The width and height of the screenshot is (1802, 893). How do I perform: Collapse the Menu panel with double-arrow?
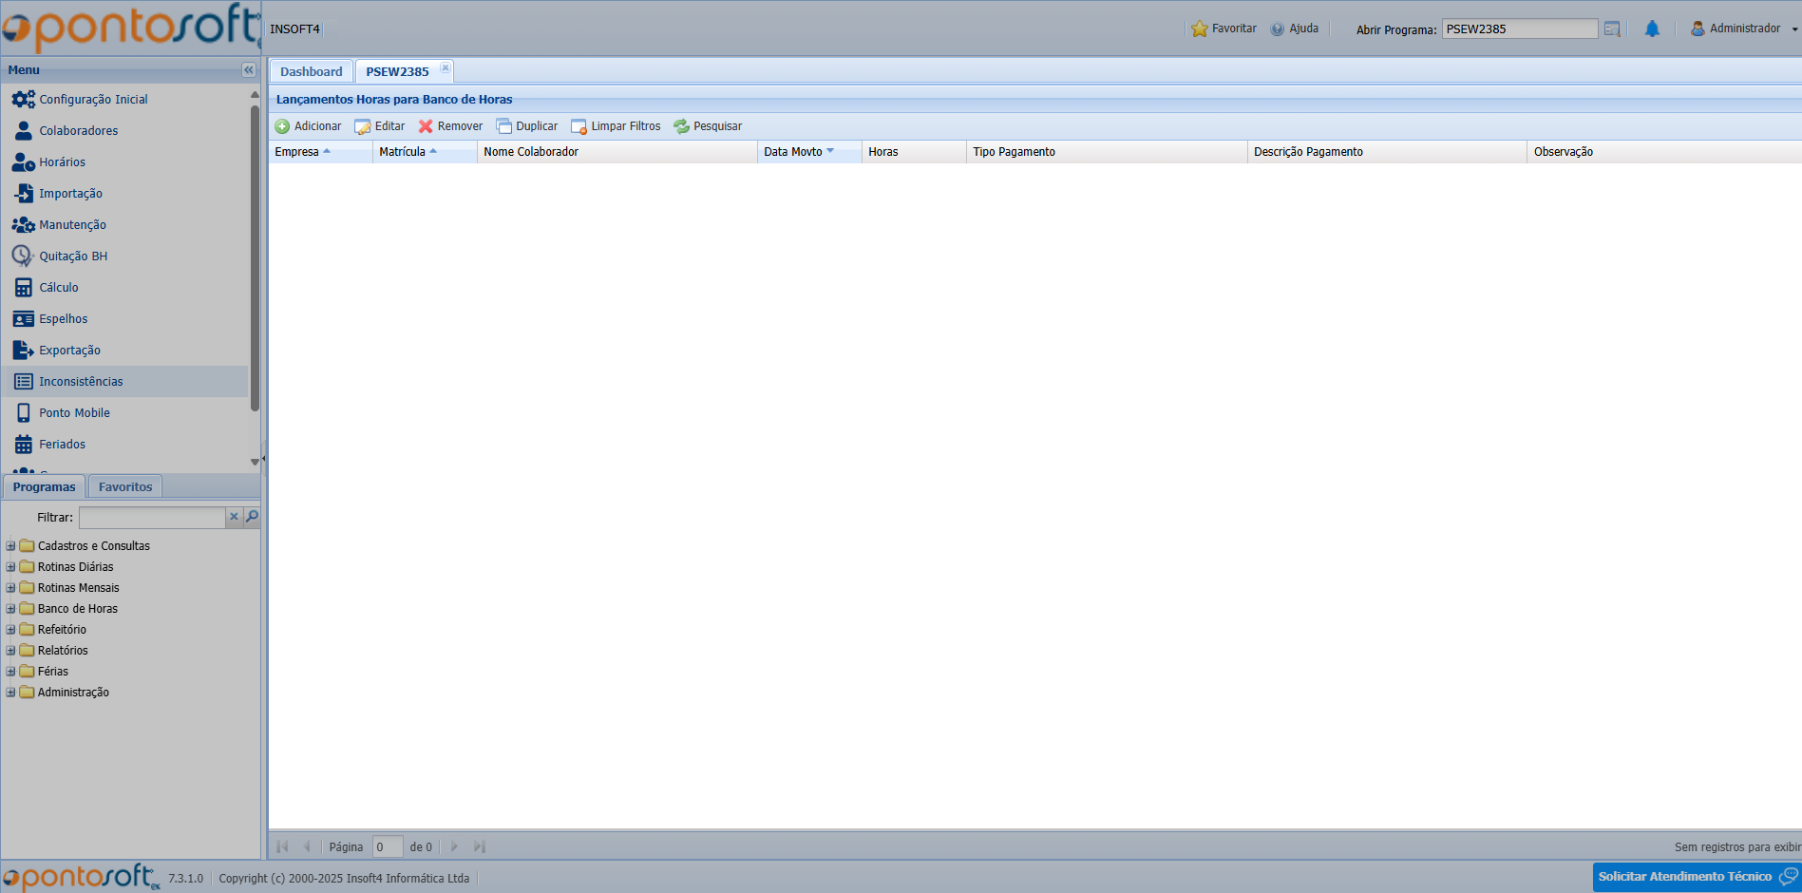pos(248,70)
